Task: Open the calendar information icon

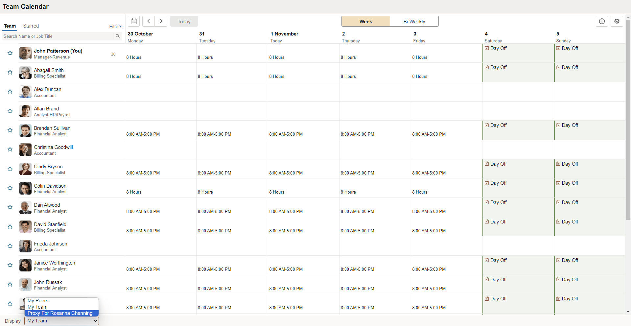Action: tap(602, 21)
